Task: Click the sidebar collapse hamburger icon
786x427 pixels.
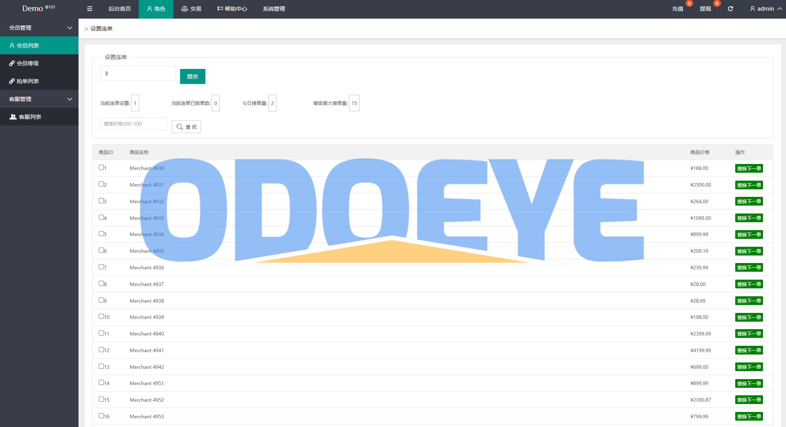Action: (x=90, y=9)
